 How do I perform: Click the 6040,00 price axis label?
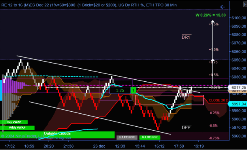(x=239, y=68)
